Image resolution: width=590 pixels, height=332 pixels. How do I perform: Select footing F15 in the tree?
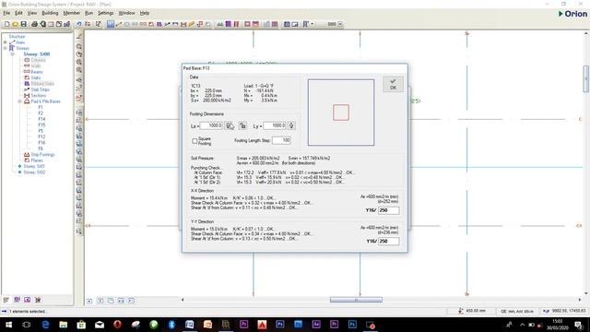[41, 125]
